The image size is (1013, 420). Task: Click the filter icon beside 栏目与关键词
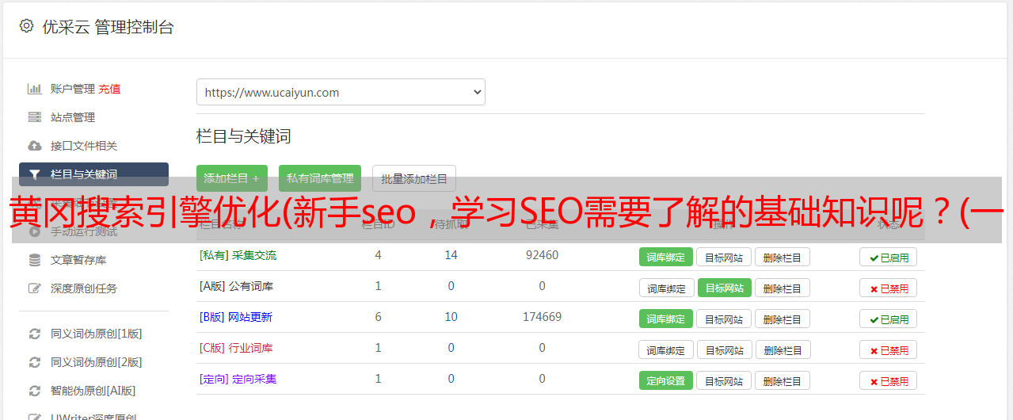coord(34,174)
